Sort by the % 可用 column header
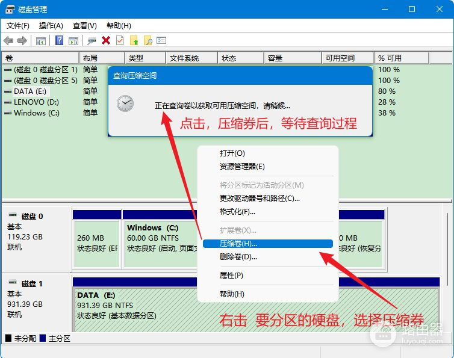Image resolution: width=454 pixels, height=358 pixels. pos(402,58)
